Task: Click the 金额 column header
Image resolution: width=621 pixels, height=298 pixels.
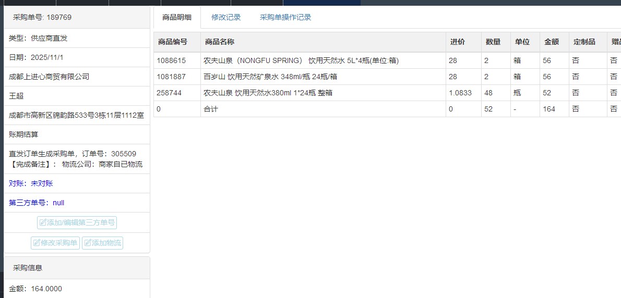Action: 551,42
